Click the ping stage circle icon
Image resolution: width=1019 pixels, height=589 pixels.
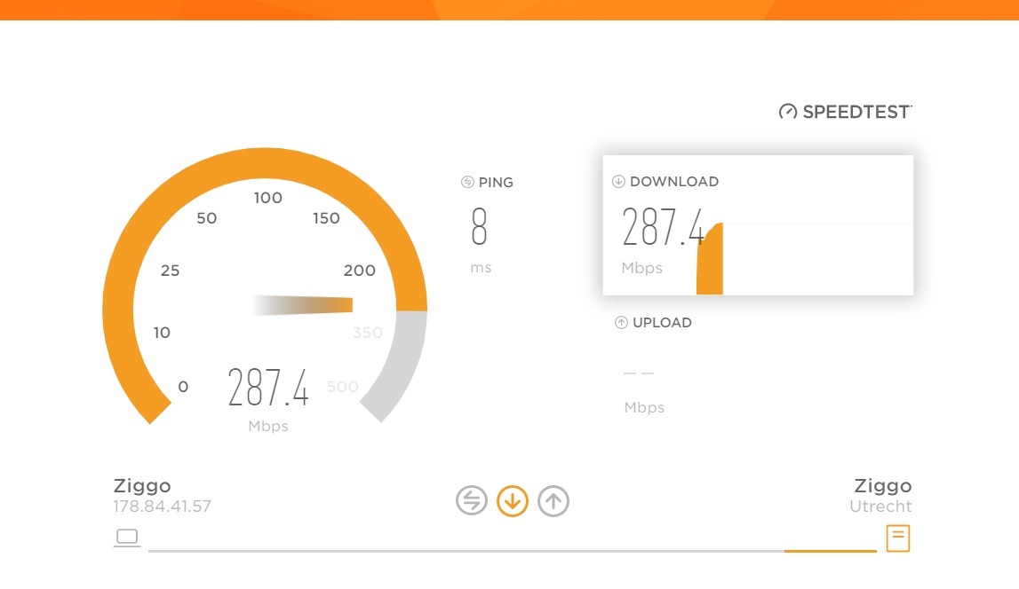point(472,501)
